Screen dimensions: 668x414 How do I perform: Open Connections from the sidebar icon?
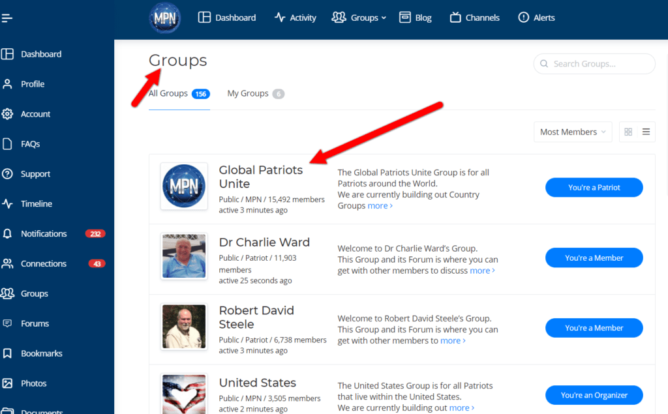pos(8,263)
